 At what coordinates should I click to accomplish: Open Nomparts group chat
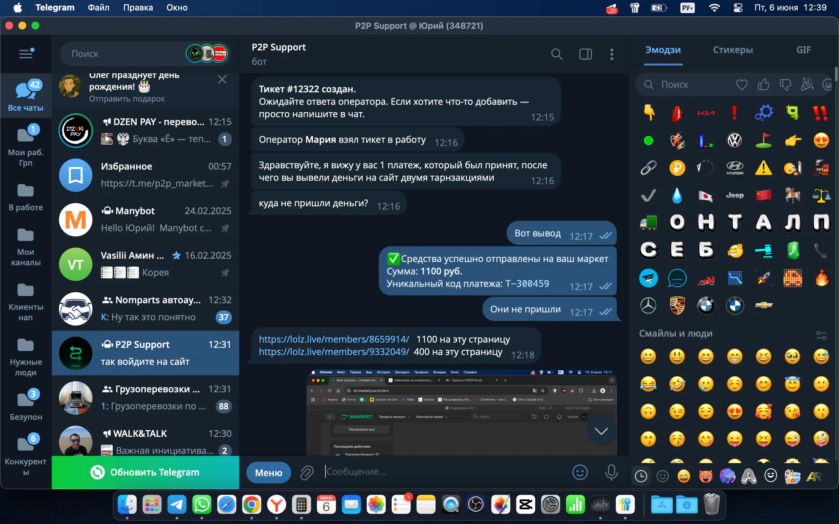[x=145, y=309]
